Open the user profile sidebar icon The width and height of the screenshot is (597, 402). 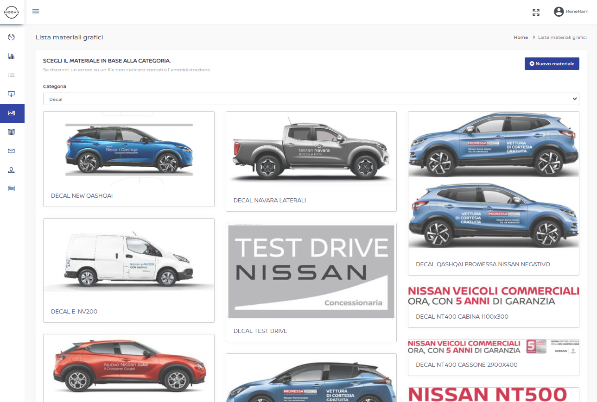(x=12, y=170)
